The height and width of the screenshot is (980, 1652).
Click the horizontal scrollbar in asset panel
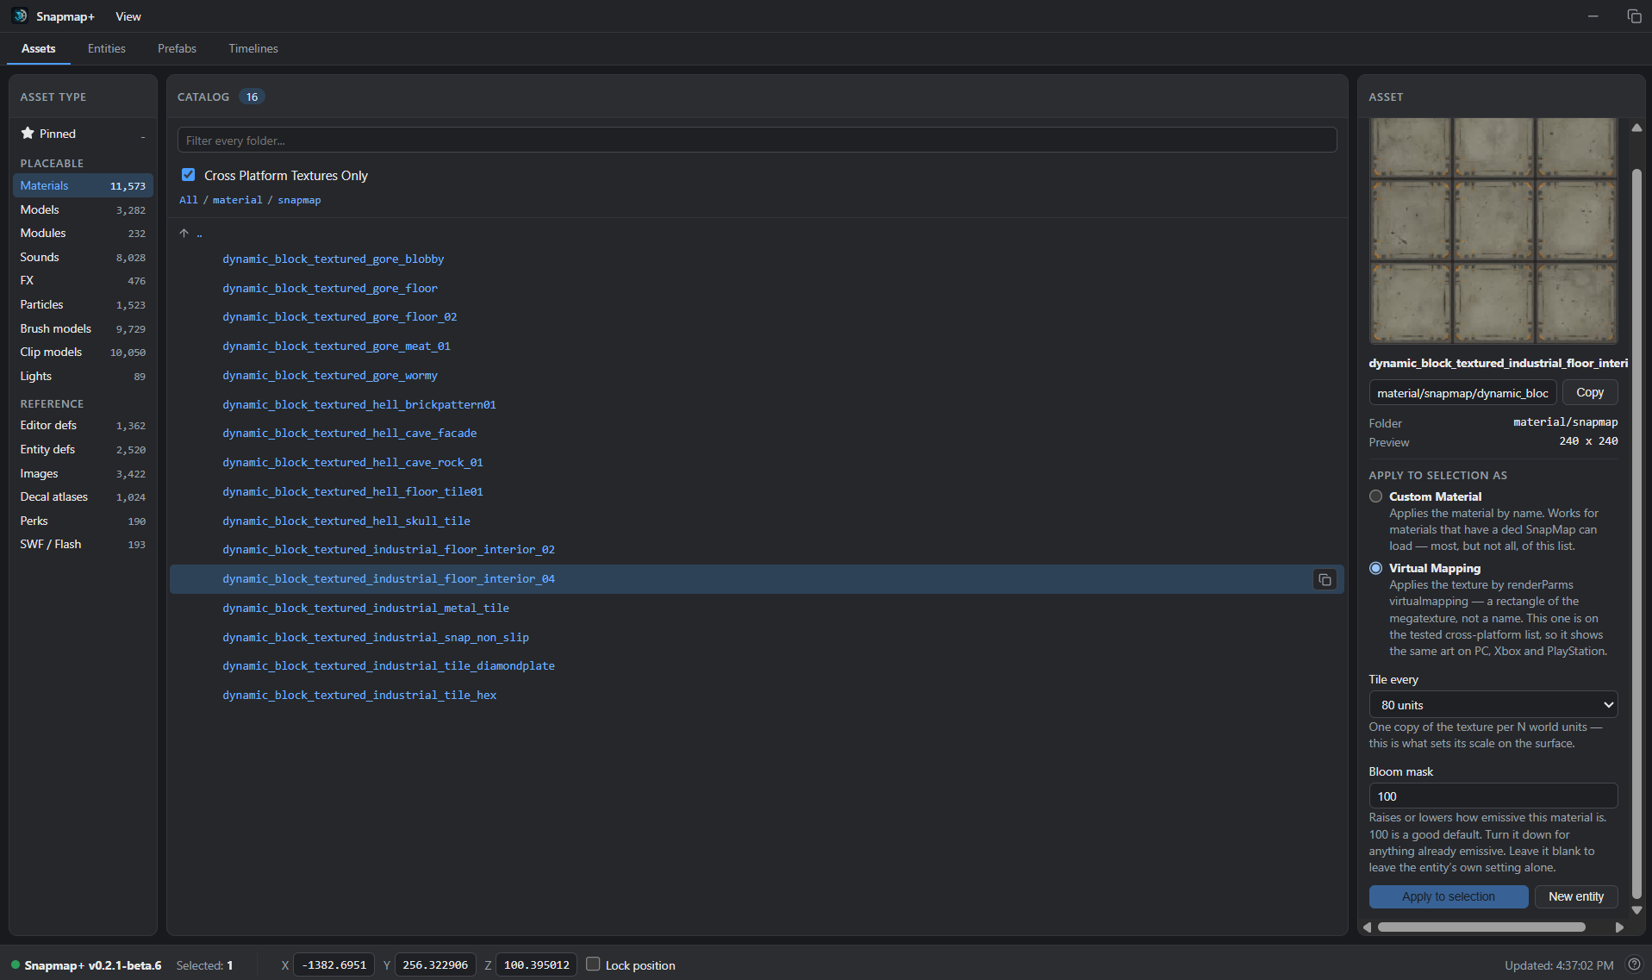1481,927
